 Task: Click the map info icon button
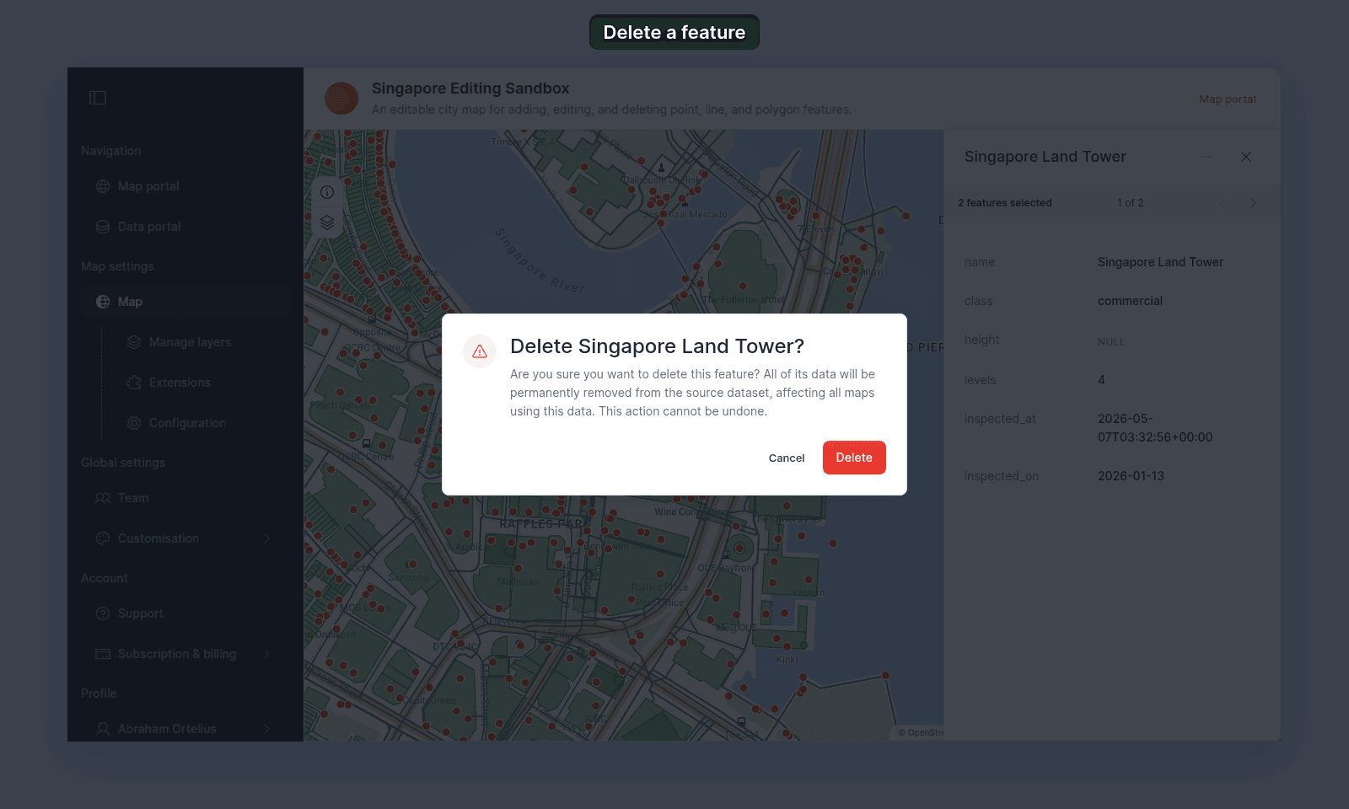pos(327,192)
